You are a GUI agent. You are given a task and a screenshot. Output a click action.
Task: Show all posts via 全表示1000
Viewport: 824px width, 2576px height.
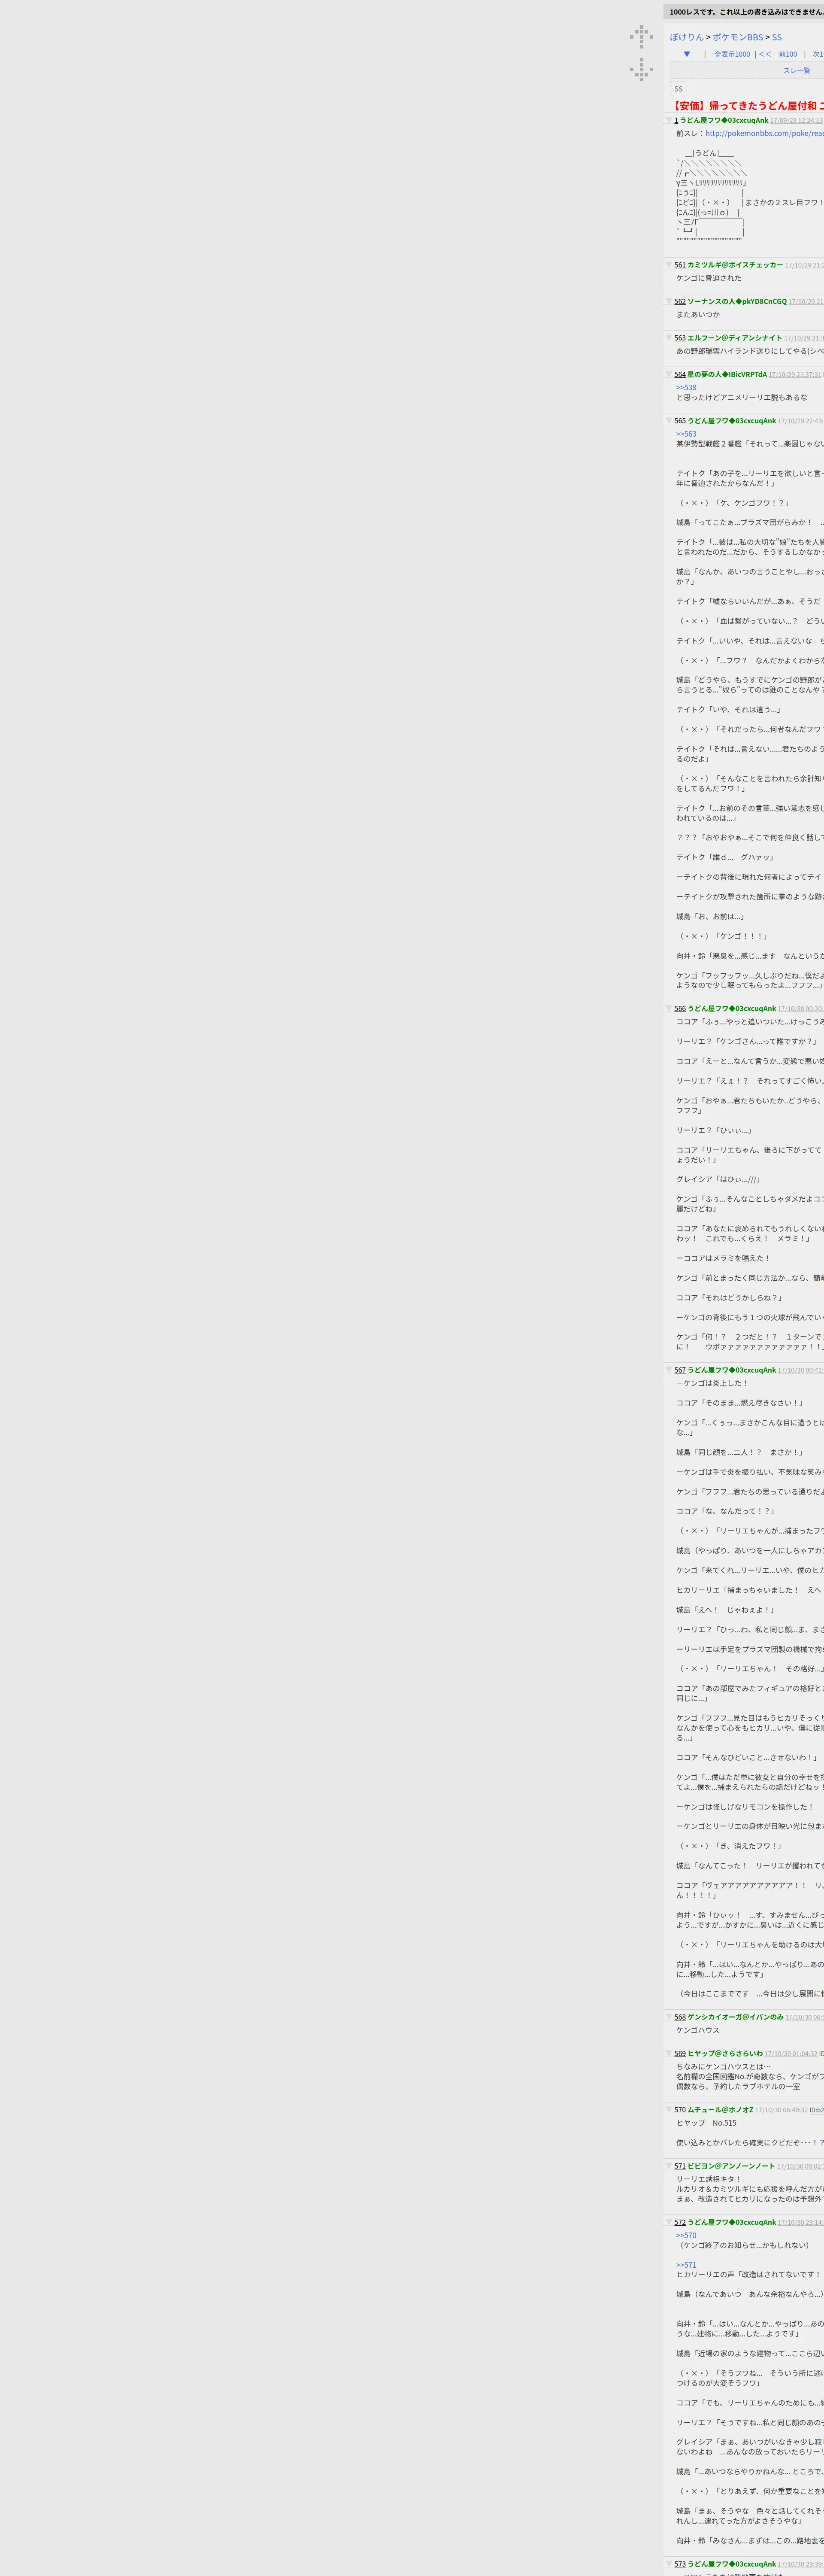click(x=732, y=54)
